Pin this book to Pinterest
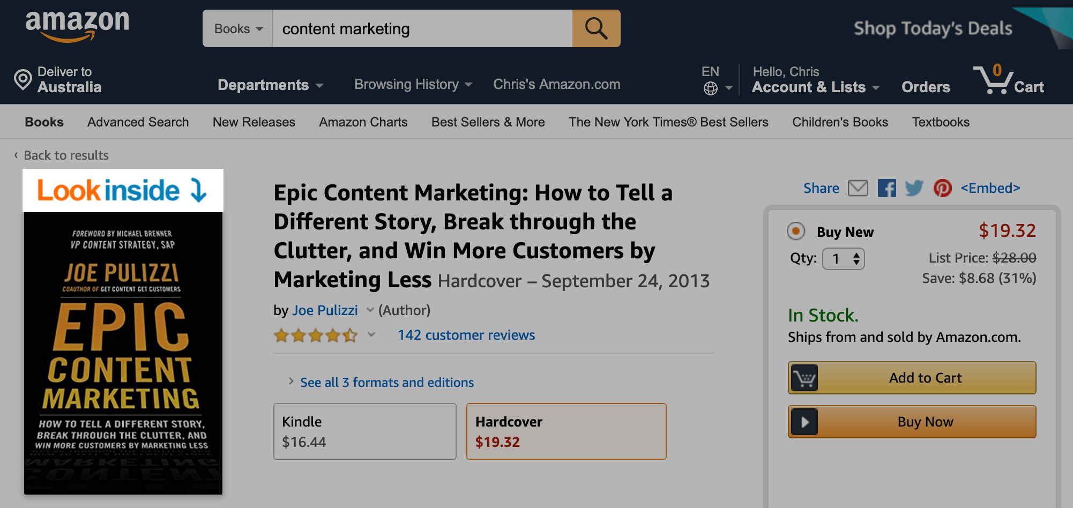The width and height of the screenshot is (1073, 508). click(942, 188)
